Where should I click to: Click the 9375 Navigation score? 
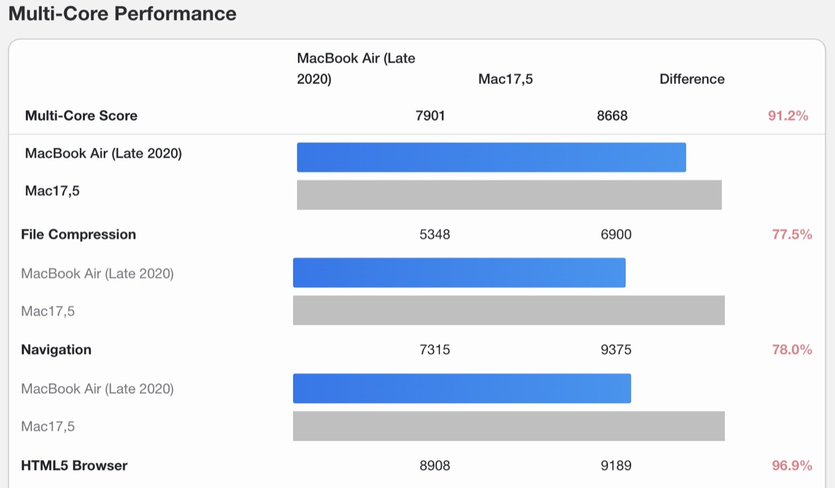616,350
